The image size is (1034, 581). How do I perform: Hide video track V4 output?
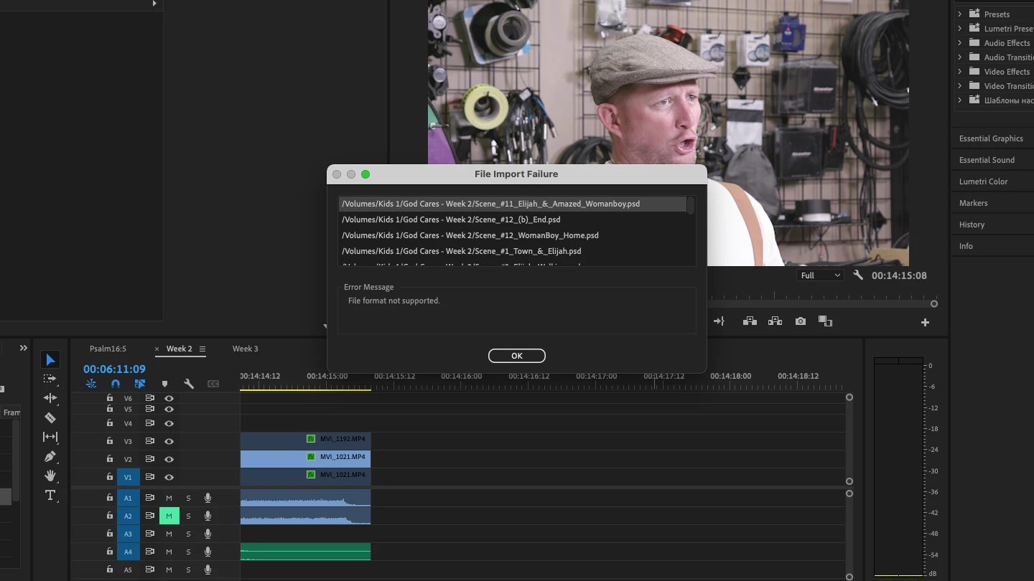coord(169,424)
